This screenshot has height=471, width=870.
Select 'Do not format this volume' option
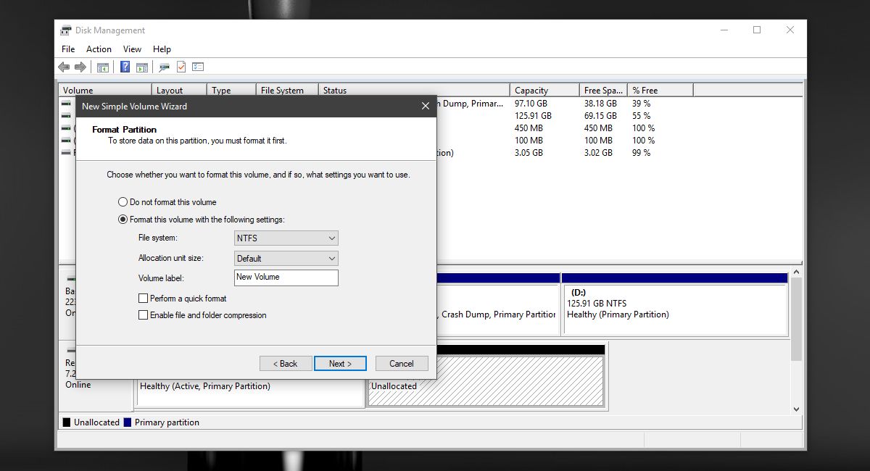pos(123,202)
